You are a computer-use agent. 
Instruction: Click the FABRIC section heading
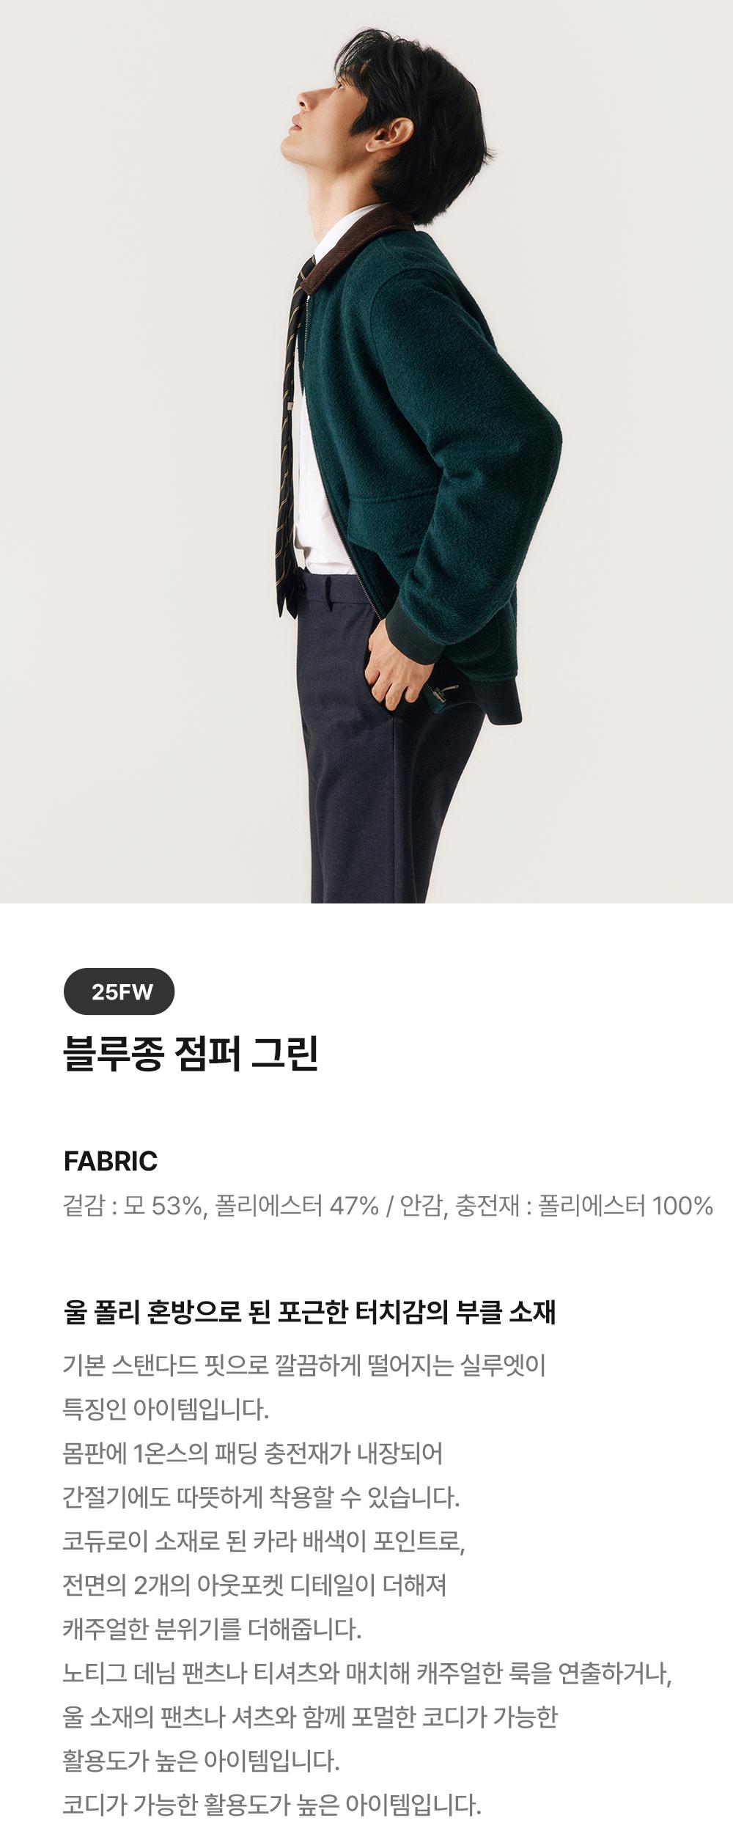(x=111, y=1161)
